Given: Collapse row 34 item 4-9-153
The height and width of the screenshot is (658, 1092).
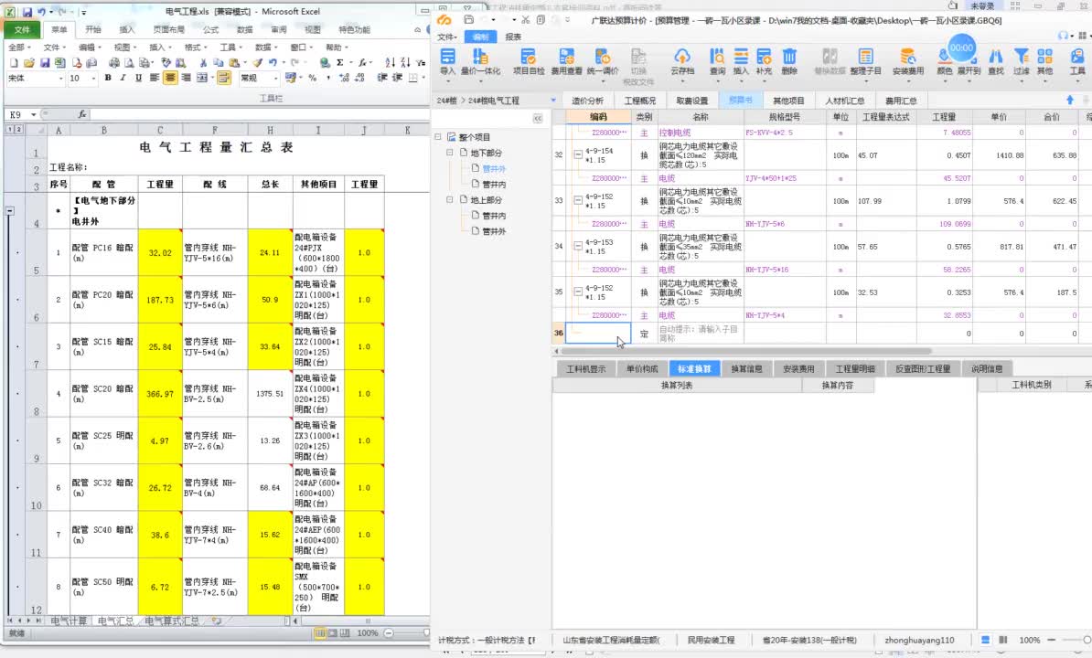Looking at the screenshot, I should point(578,246).
